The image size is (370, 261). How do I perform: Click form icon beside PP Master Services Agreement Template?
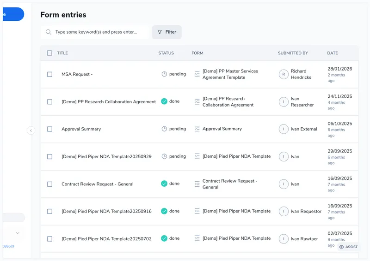(197, 74)
